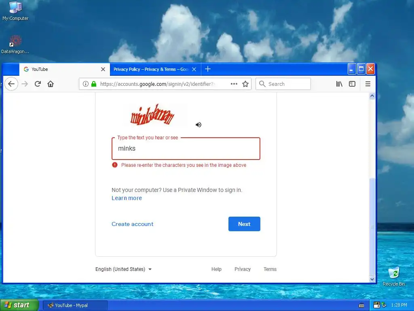Viewport: 414px width, 311px height.
Task: Show site information via the info icon
Action: tap(86, 84)
